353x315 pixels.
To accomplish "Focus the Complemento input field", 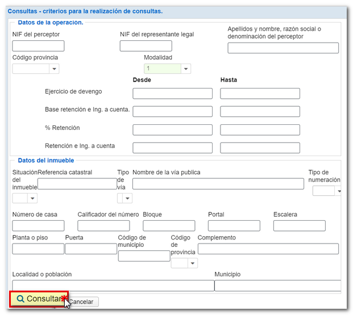I will tap(268, 249).
